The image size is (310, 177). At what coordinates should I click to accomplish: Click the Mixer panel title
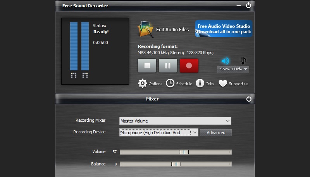tap(152, 99)
